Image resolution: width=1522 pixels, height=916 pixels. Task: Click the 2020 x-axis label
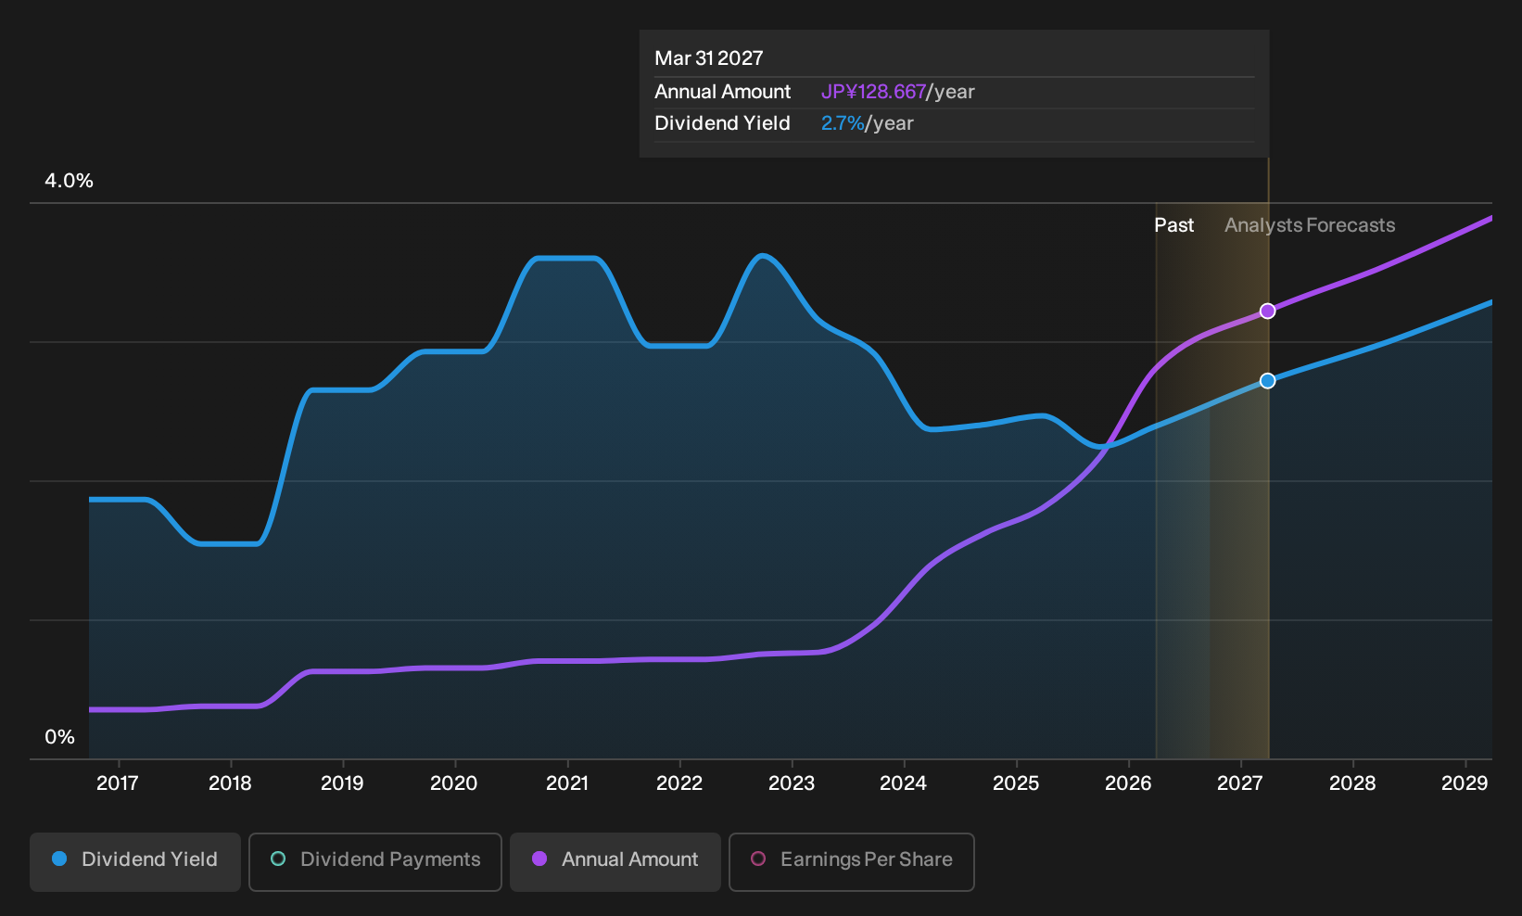pyautogui.click(x=454, y=783)
